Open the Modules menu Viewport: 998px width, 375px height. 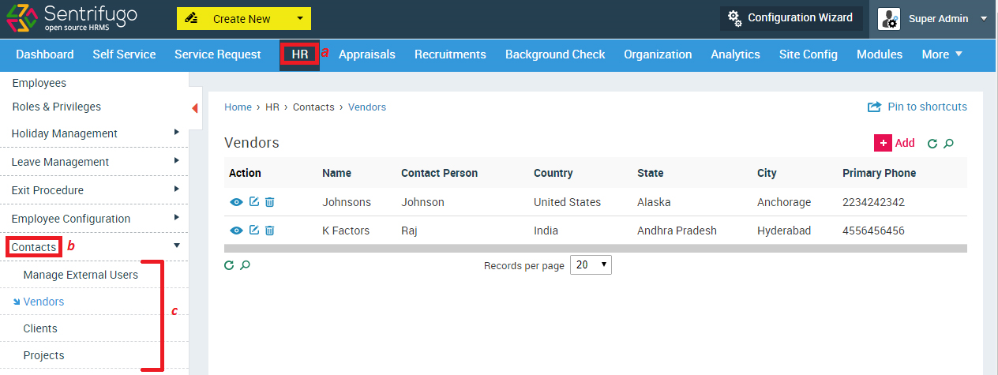880,54
